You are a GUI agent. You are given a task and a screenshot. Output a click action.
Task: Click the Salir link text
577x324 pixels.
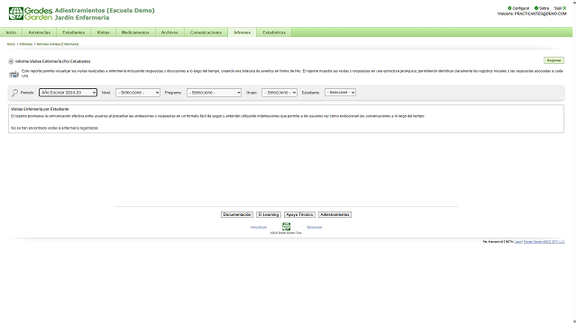tap(558, 8)
